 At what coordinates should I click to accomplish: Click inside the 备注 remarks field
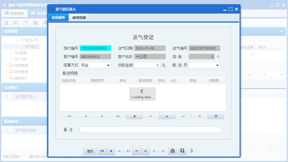coord(149,129)
